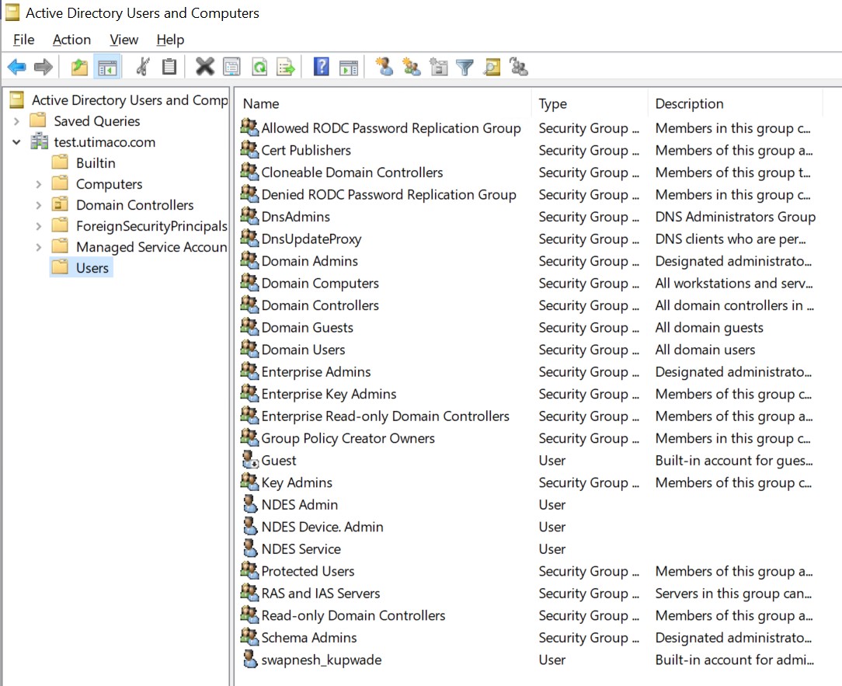Toggle Show/Hide Action Pane icon
This screenshot has width=842, height=686.
349,67
